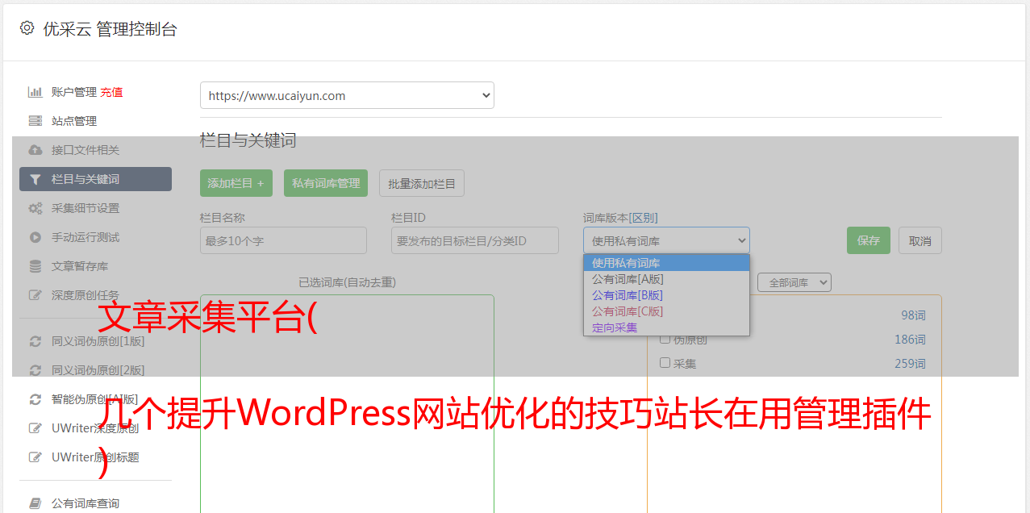Click the gear icon beside 优采云 管理控制台
1030x513 pixels.
[x=27, y=28]
